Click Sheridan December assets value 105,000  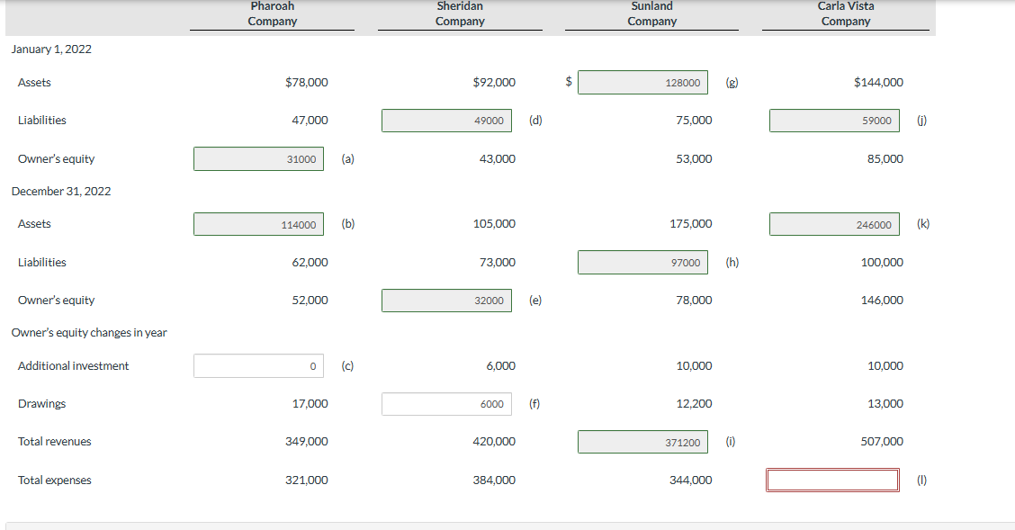494,224
